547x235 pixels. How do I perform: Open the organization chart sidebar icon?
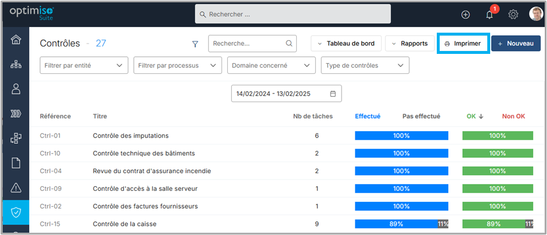tap(15, 64)
